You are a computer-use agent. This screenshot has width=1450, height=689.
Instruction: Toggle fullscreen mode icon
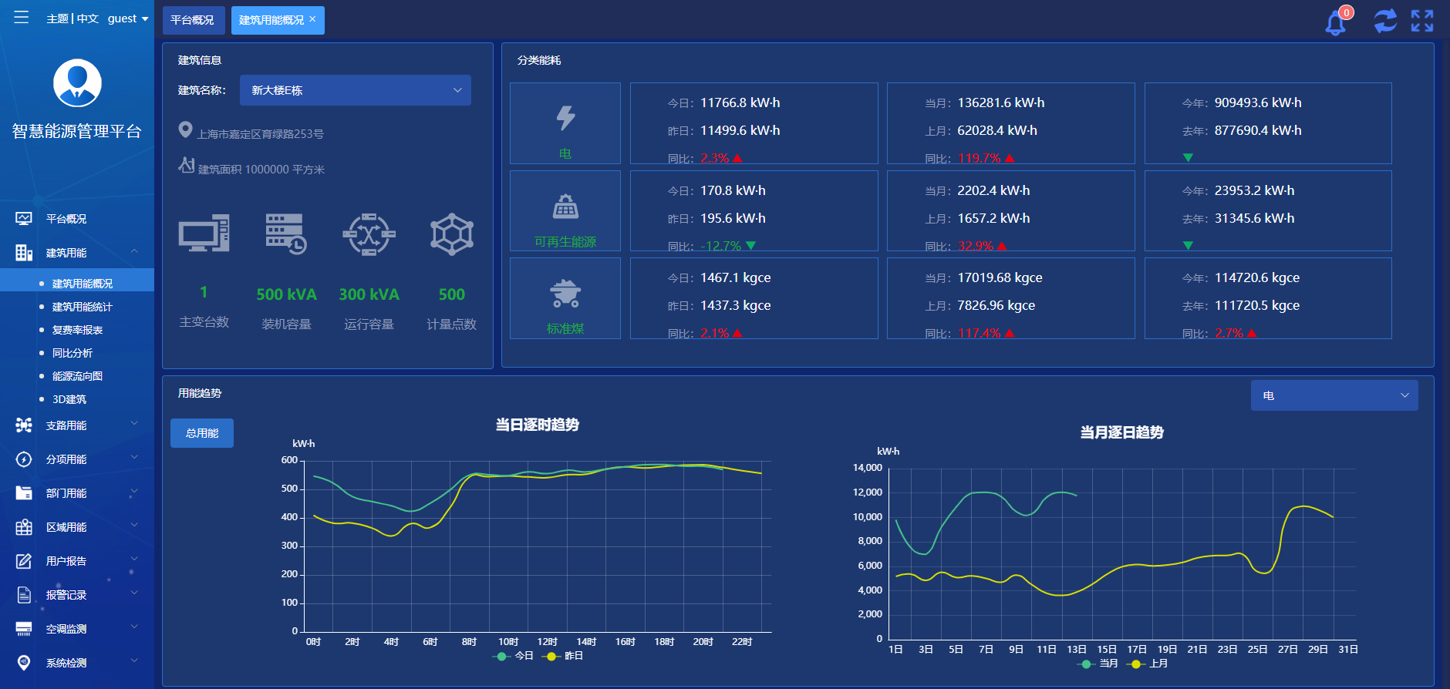coord(1422,21)
